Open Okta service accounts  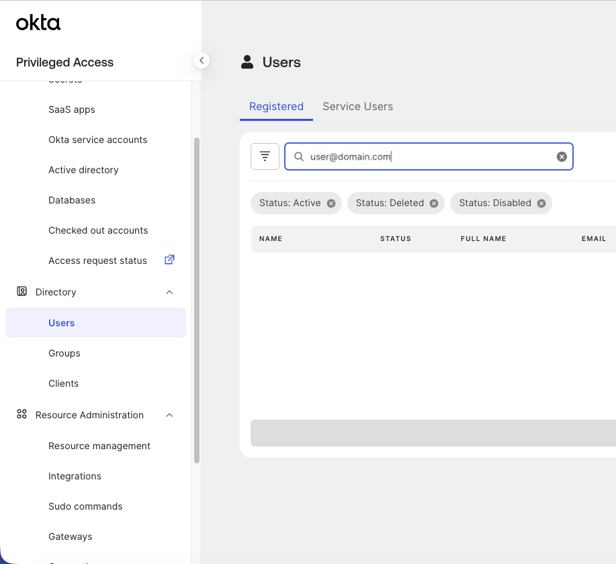tap(98, 140)
